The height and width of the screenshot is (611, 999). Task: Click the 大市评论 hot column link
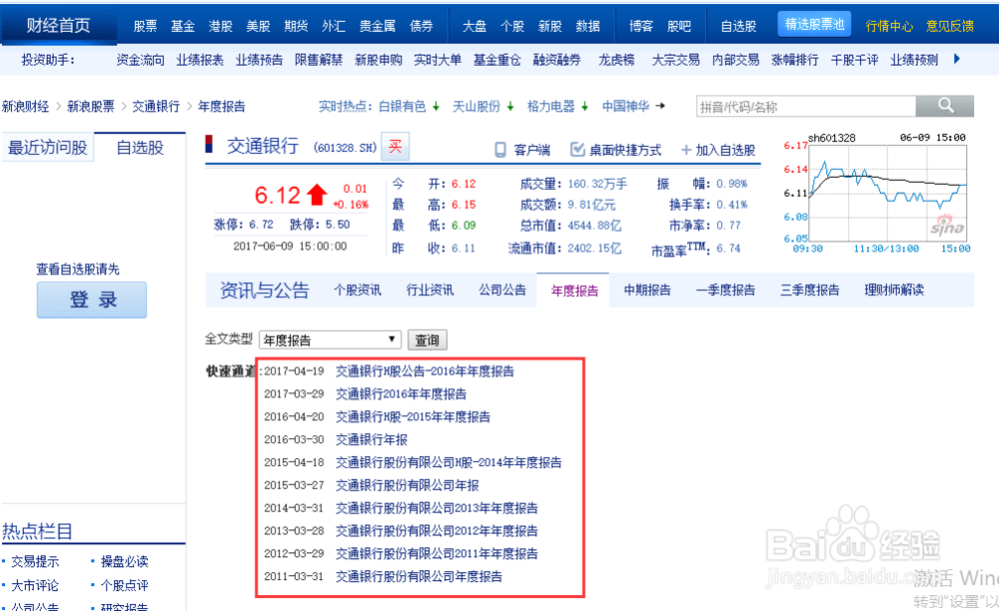(x=35, y=585)
